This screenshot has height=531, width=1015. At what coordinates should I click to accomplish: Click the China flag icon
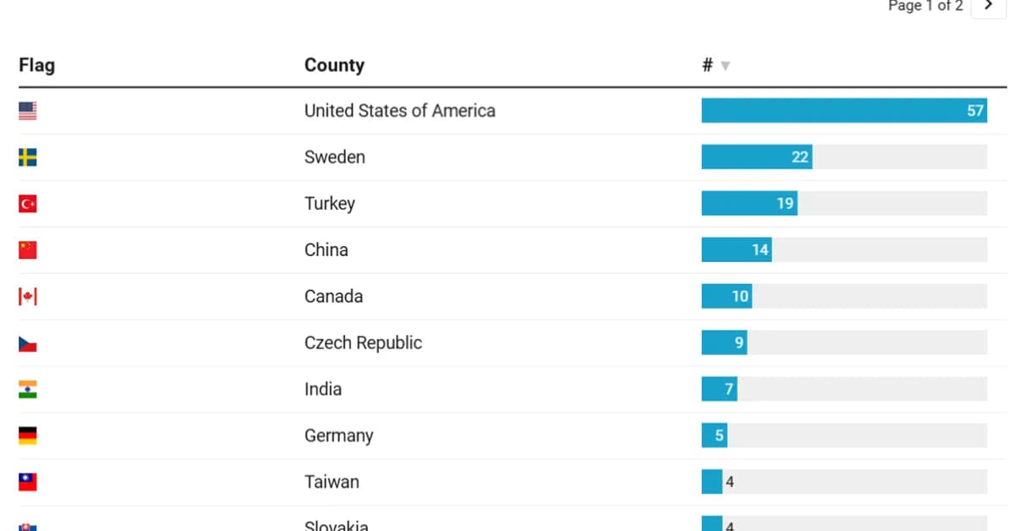tap(28, 250)
